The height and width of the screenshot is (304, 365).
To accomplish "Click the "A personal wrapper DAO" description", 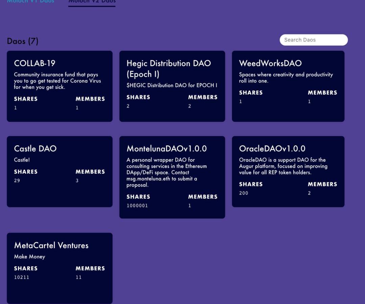I will pyautogui.click(x=167, y=172).
